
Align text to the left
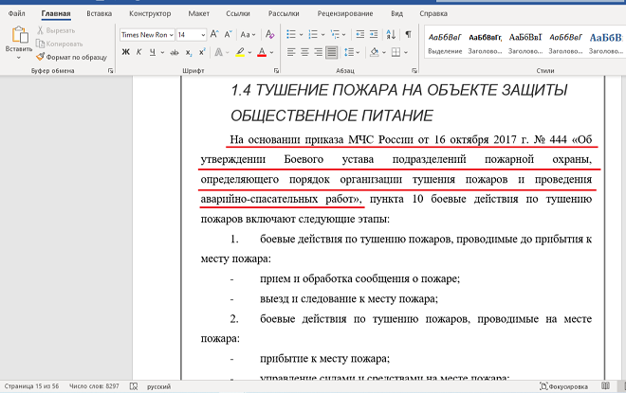pos(291,52)
